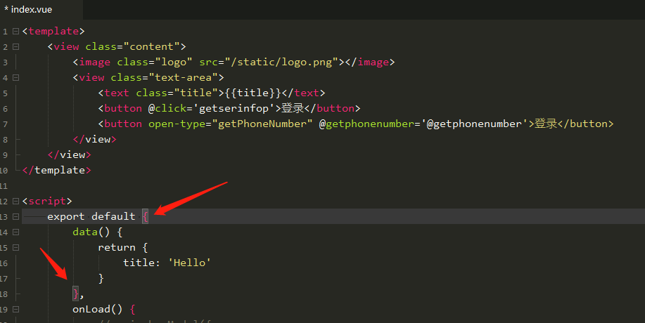Collapse the template tag fold on line 1

[x=15, y=31]
